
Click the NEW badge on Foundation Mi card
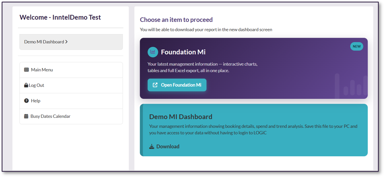(x=357, y=46)
